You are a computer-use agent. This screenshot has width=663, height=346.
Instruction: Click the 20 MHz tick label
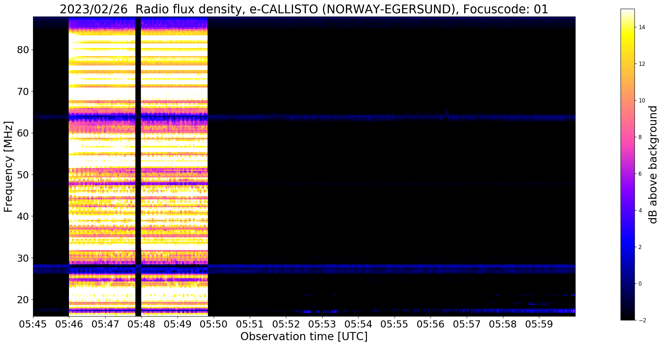coord(23,300)
